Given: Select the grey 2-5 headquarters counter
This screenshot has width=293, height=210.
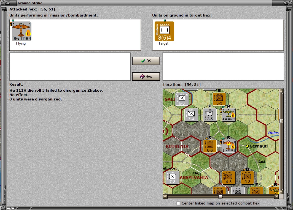Looking at the screenshot, I should [x=210, y=115].
